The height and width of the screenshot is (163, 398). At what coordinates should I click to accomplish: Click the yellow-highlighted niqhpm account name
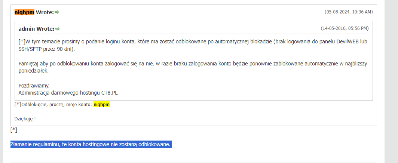pyautogui.click(x=101, y=104)
